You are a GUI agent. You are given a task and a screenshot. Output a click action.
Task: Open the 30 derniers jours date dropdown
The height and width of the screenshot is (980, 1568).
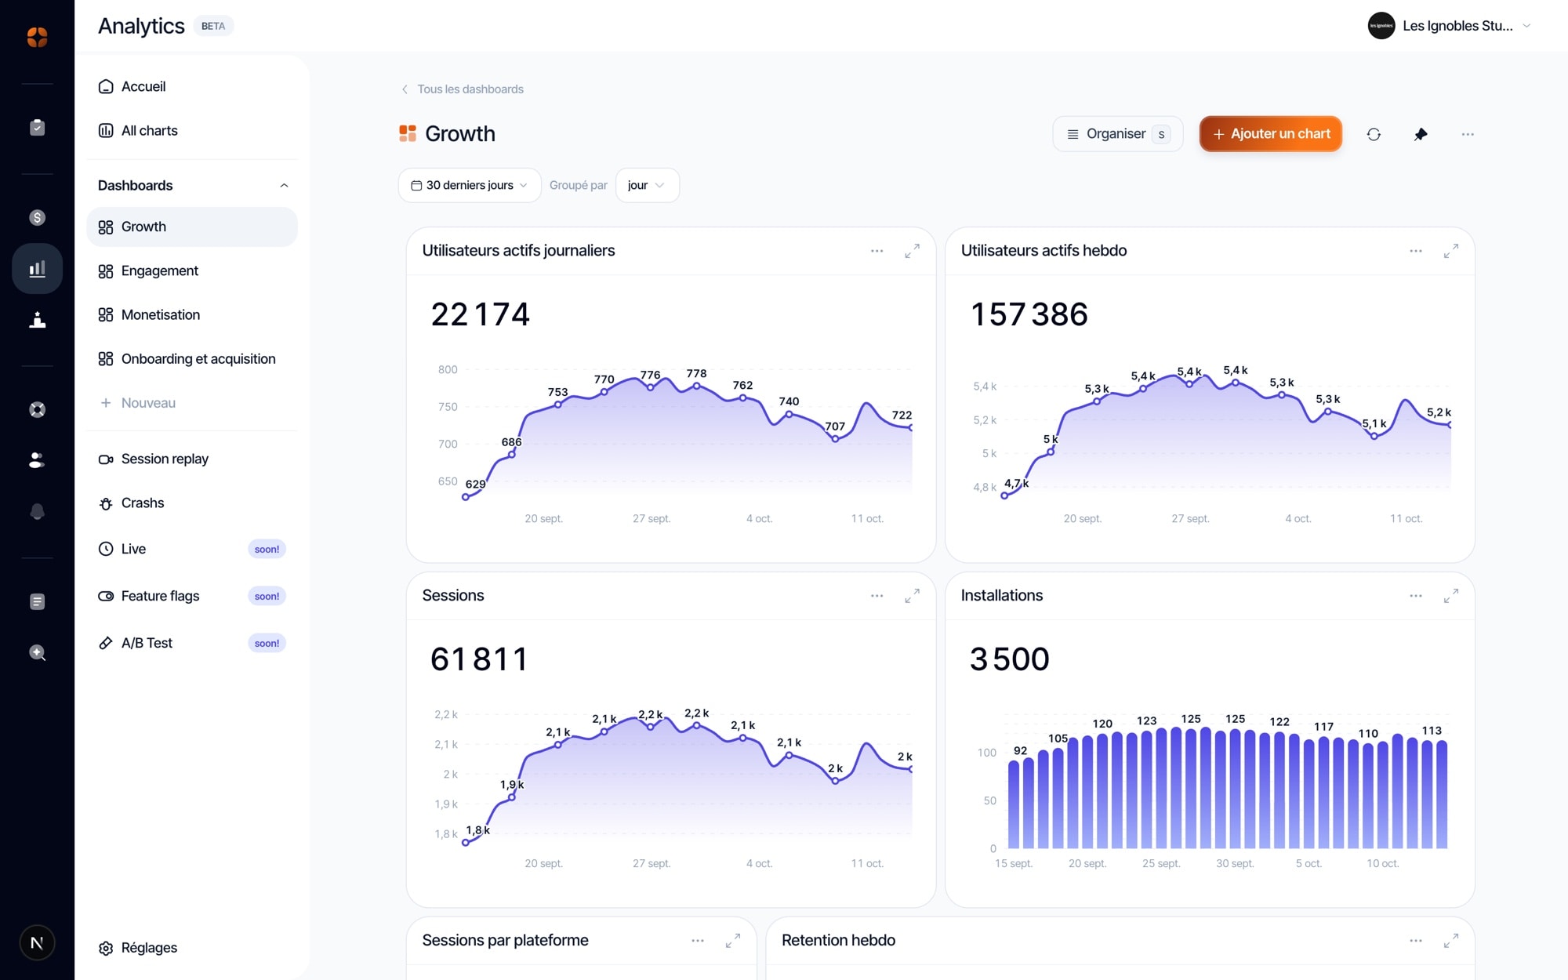tap(470, 185)
